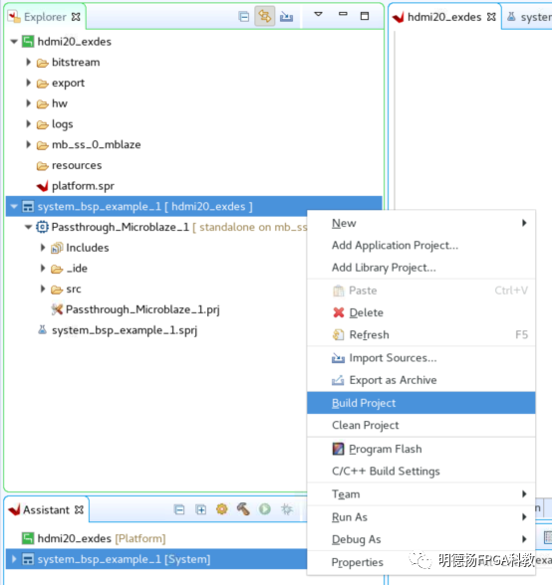This screenshot has width=552, height=585.
Task: Open the Explorer View Menu dropdown arrow
Action: click(318, 14)
